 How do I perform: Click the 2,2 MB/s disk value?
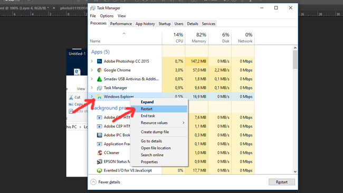(x=222, y=70)
